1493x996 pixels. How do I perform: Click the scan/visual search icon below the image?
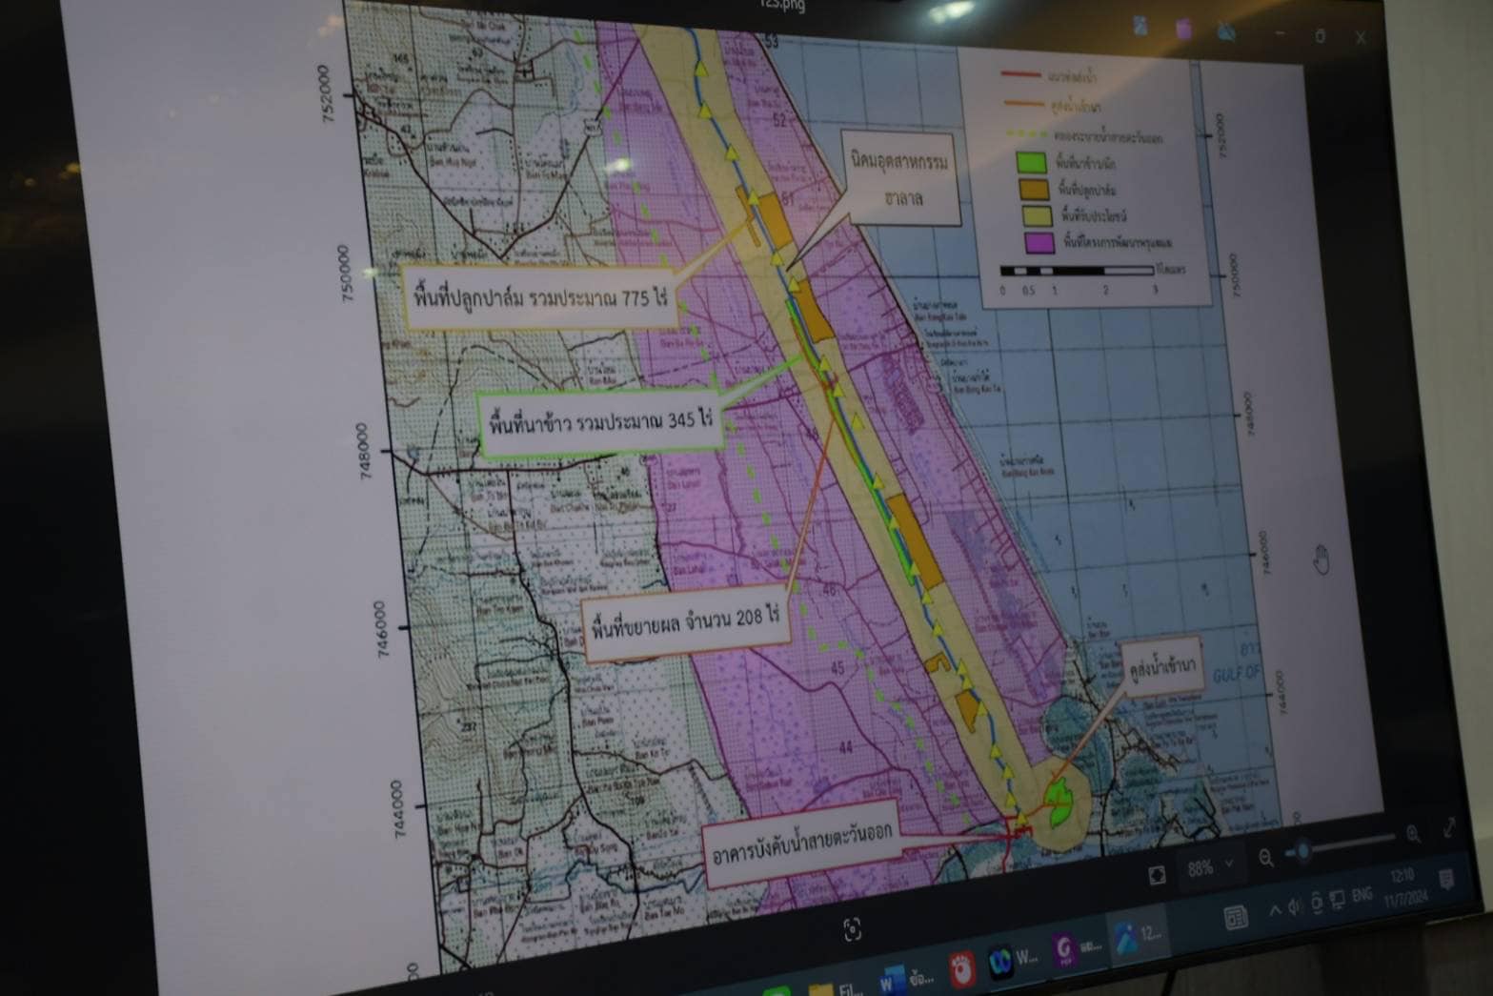(x=853, y=929)
